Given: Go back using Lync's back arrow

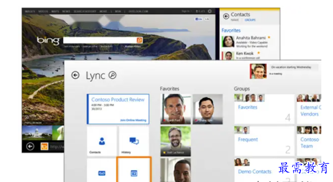Looking at the screenshot, I should point(75,75).
